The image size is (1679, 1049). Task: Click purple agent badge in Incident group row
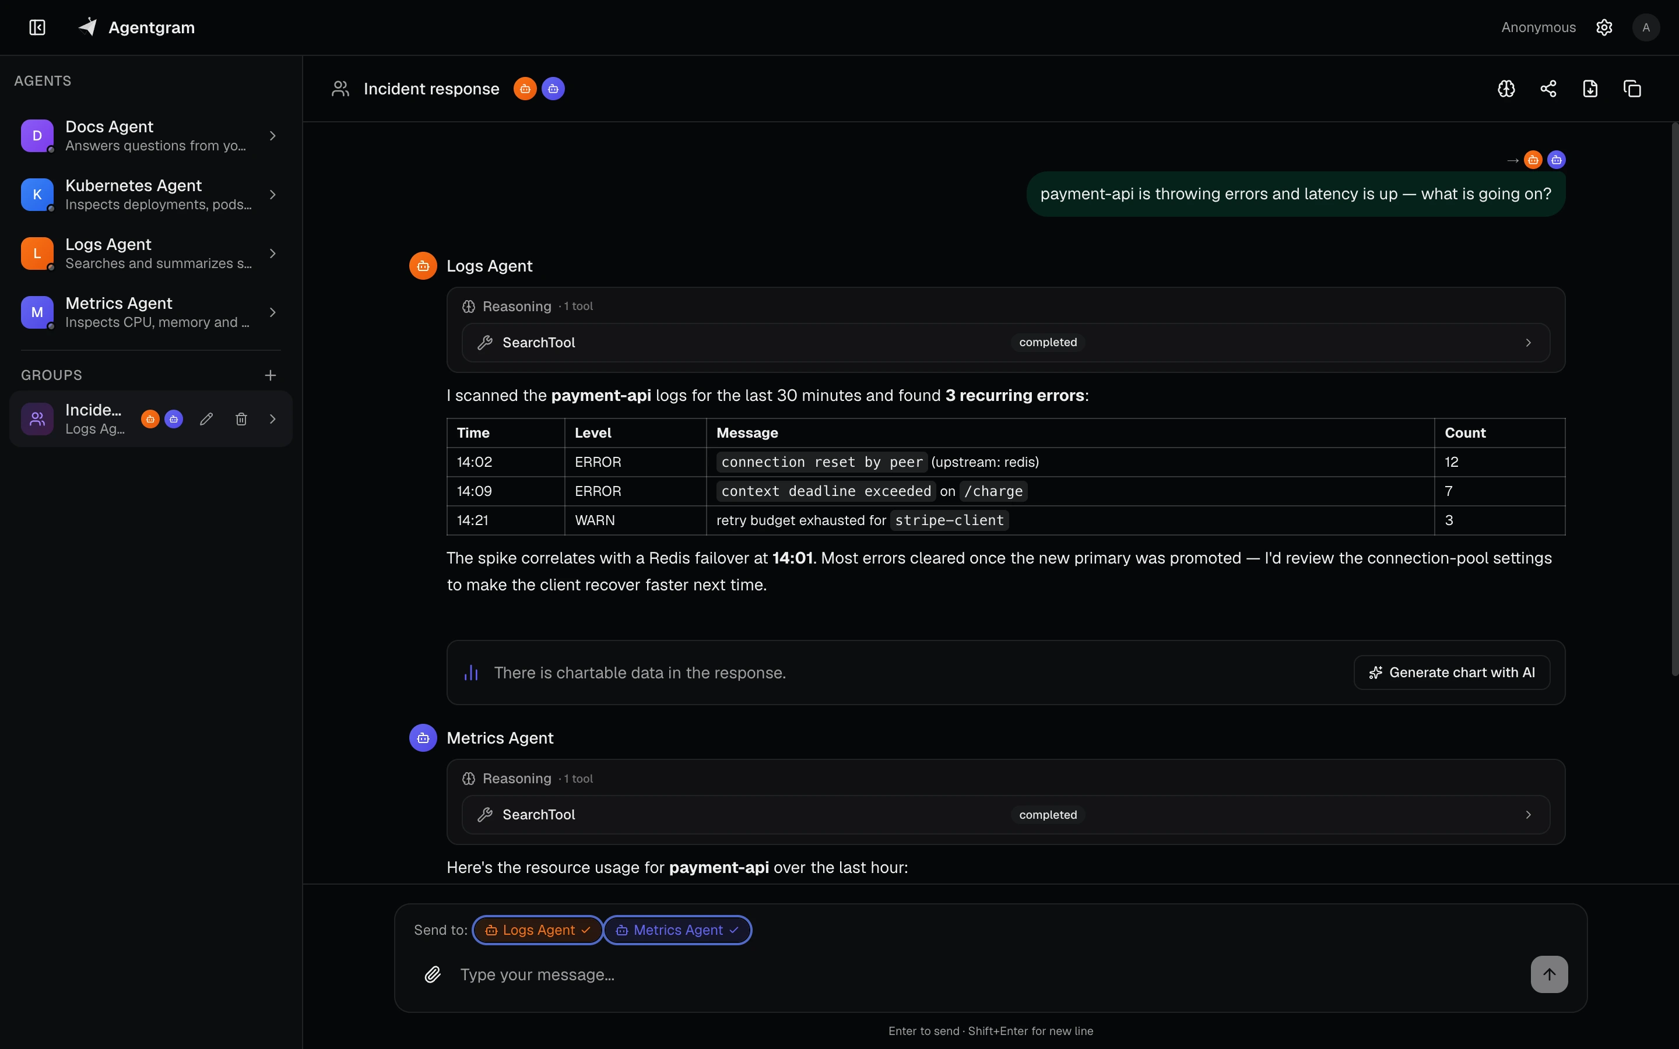pos(174,419)
